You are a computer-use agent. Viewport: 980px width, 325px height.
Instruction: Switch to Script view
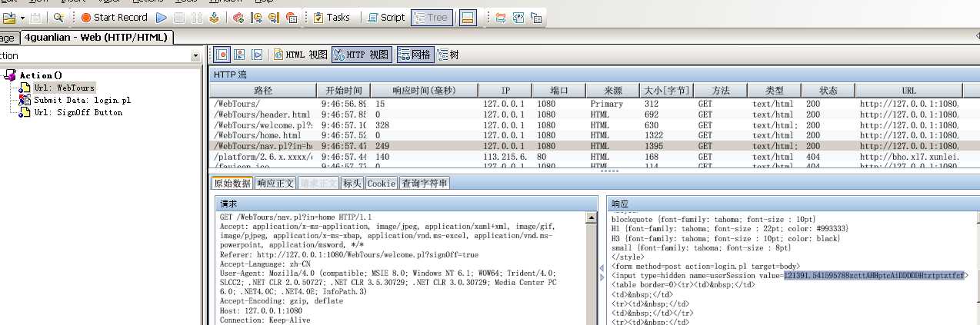point(385,17)
